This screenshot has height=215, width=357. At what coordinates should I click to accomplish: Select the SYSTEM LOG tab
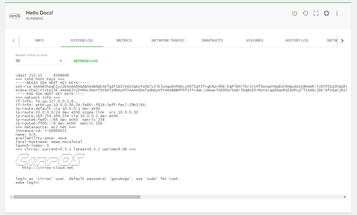pos(82,40)
